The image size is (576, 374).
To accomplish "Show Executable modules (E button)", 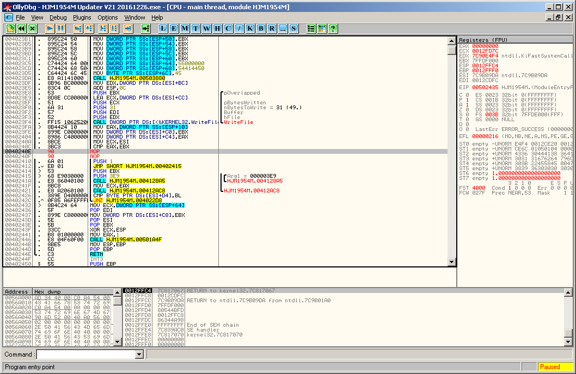I will click(x=174, y=28).
